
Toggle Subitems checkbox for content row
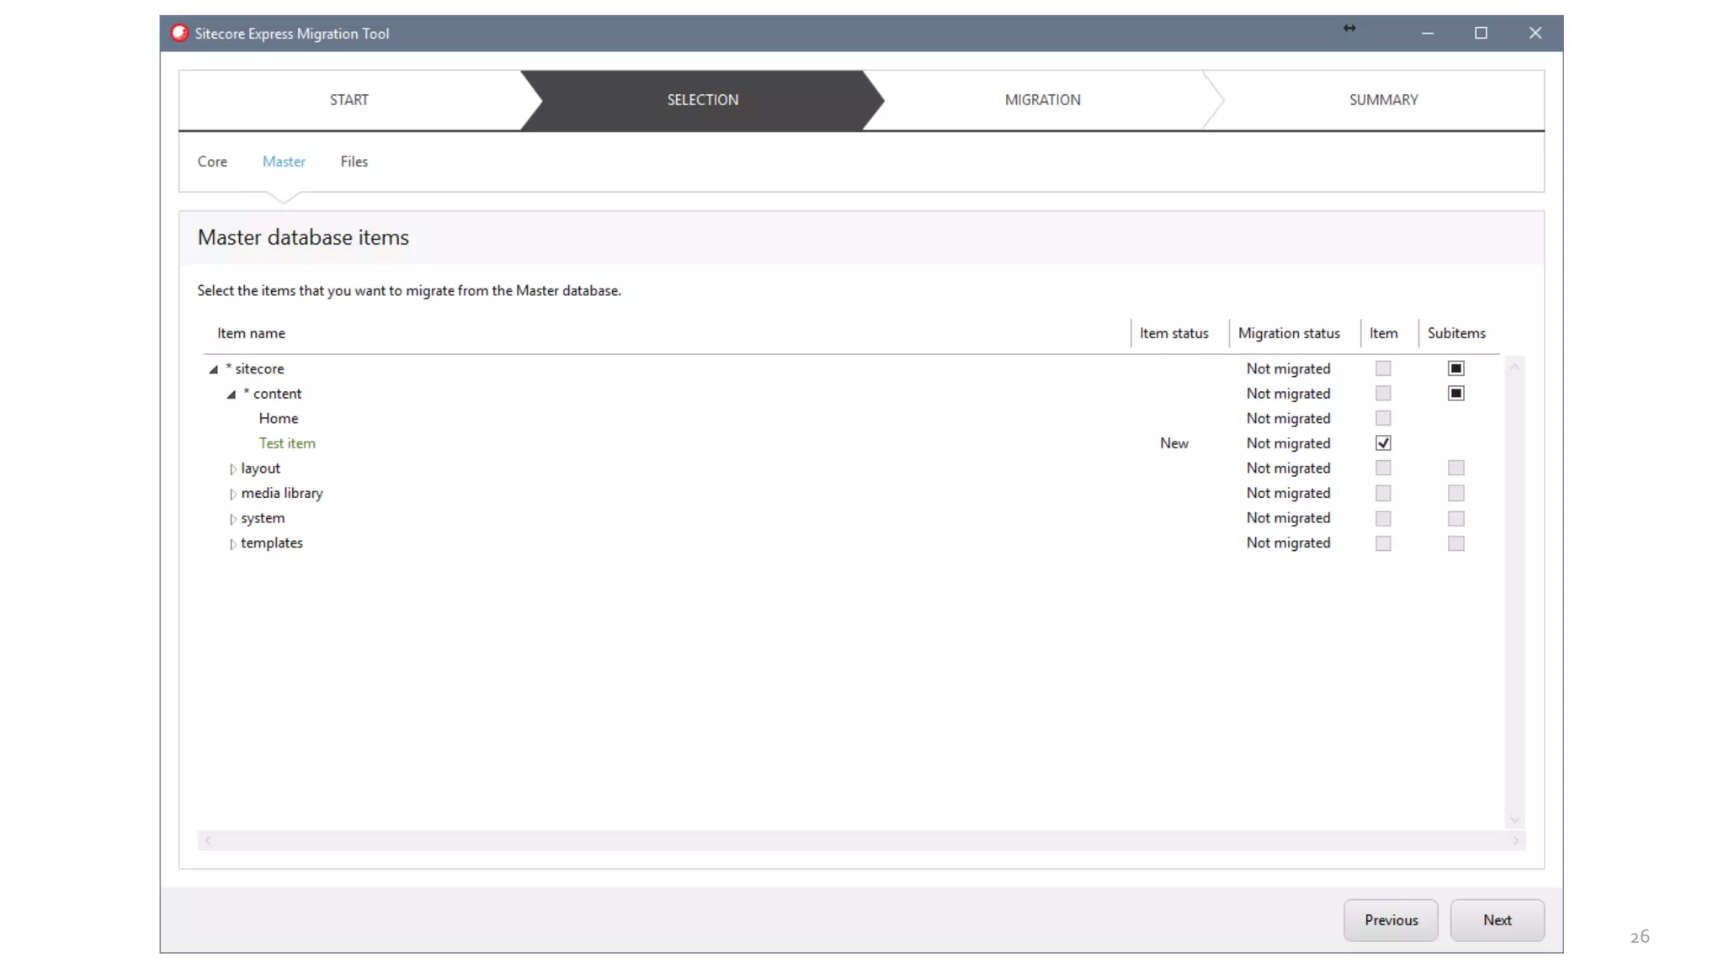click(1455, 394)
